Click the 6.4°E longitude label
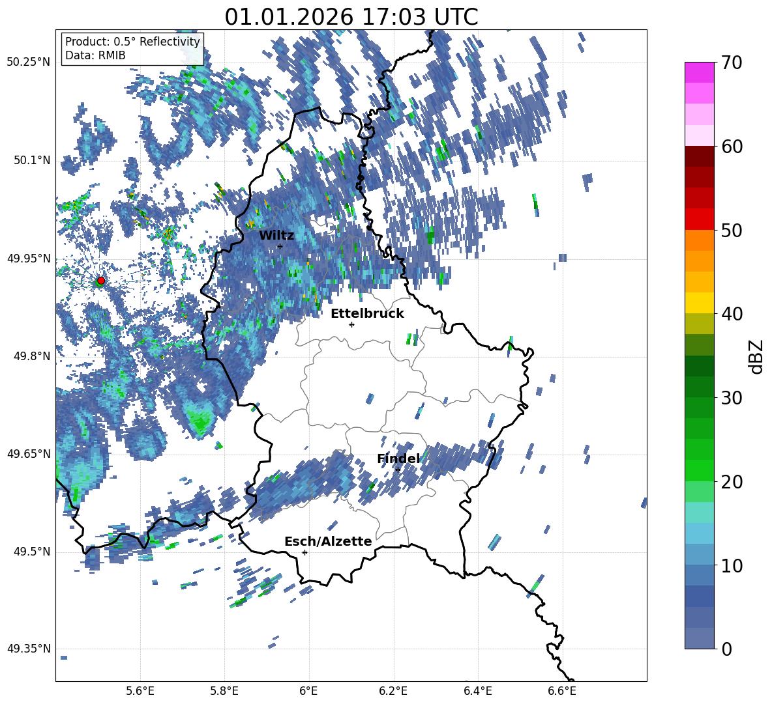The width and height of the screenshot is (772, 704). click(478, 691)
